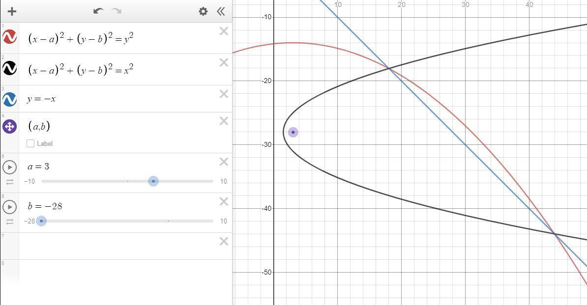Remove the y = -x expression
This screenshot has width=587, height=305.
coord(224,94)
